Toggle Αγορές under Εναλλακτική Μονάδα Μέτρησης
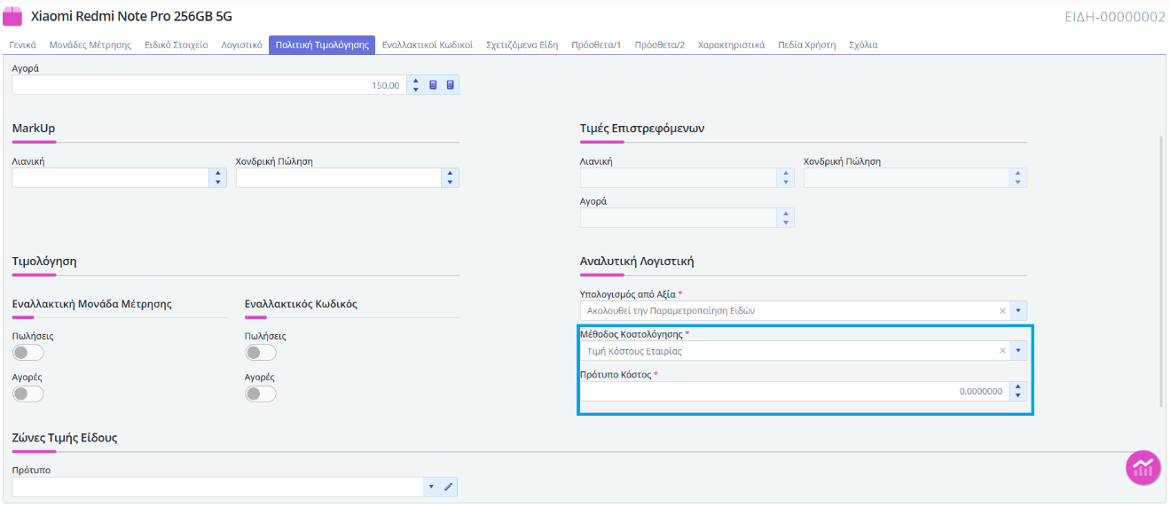Screen dimensions: 1170x507 point(27,394)
